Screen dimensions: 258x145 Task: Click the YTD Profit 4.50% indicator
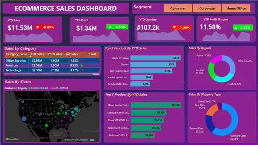point(117,27)
